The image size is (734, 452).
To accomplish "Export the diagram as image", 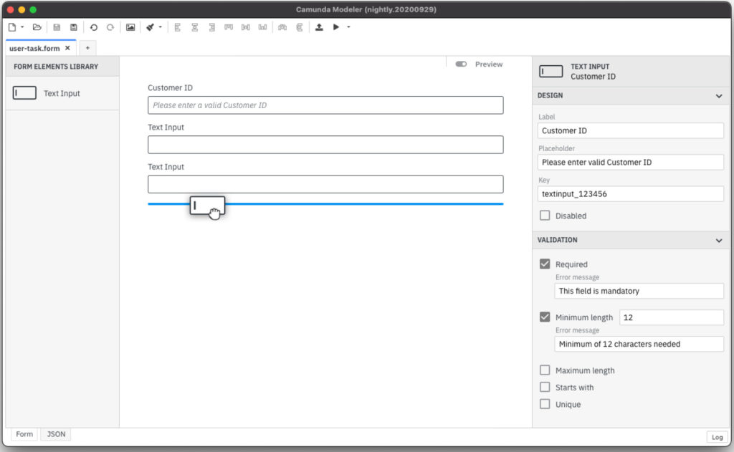I will [130, 27].
